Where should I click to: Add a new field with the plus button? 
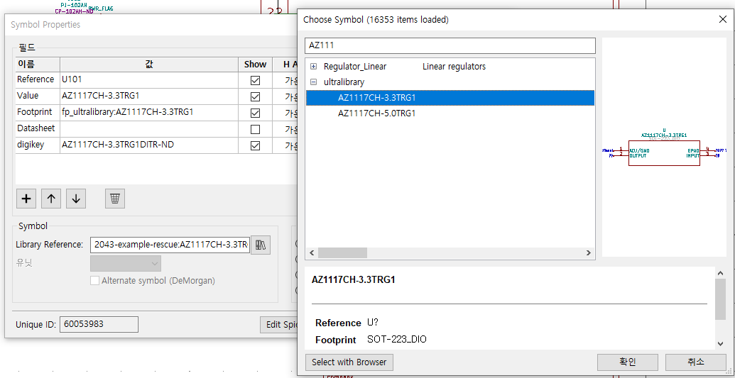pos(26,199)
